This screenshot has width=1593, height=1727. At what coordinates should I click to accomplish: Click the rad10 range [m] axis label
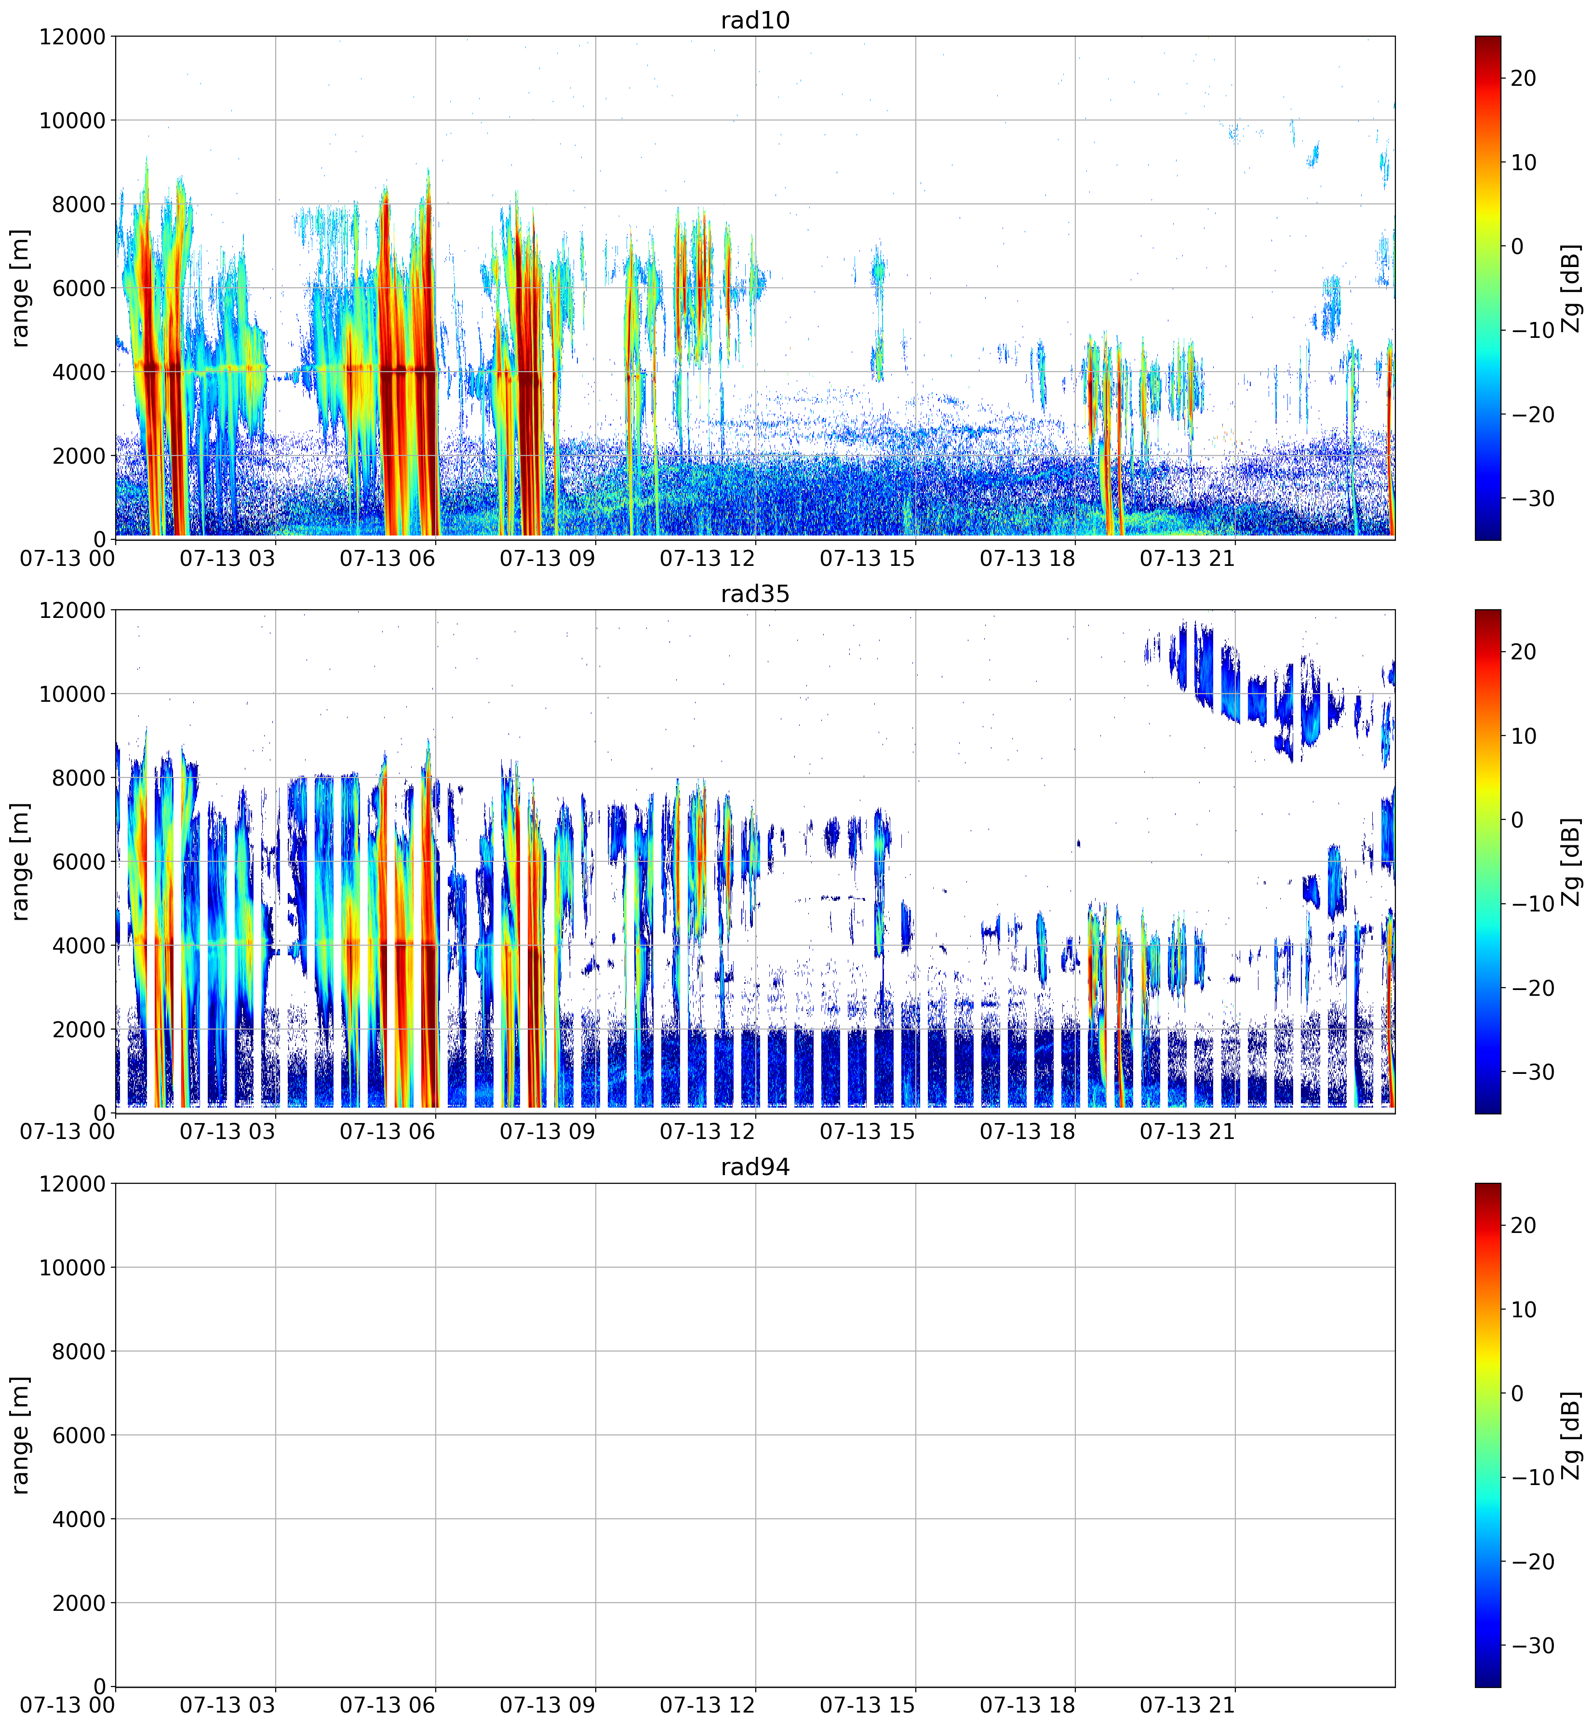click(20, 288)
